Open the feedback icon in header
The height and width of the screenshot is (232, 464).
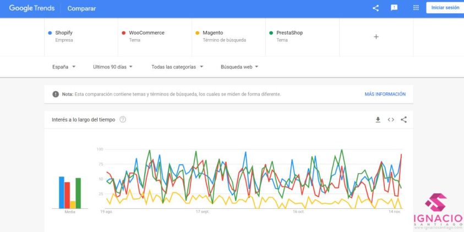point(394,8)
